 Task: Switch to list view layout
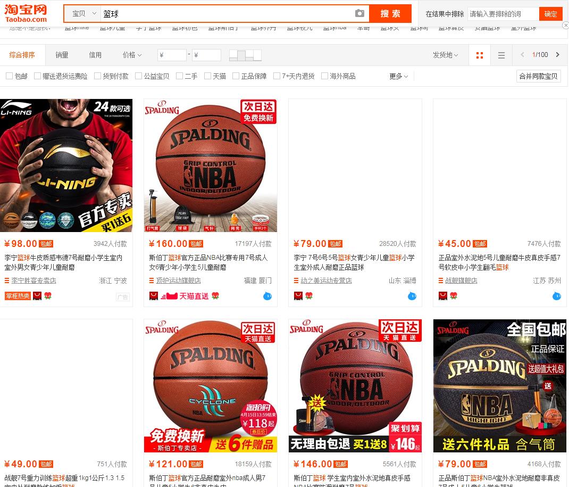pyautogui.click(x=501, y=55)
